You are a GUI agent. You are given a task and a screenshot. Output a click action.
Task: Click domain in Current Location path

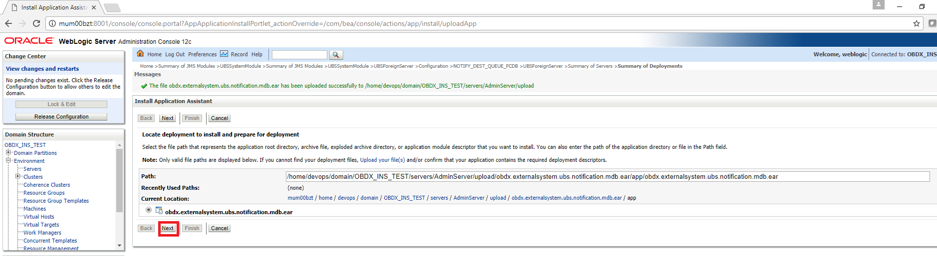click(x=369, y=198)
